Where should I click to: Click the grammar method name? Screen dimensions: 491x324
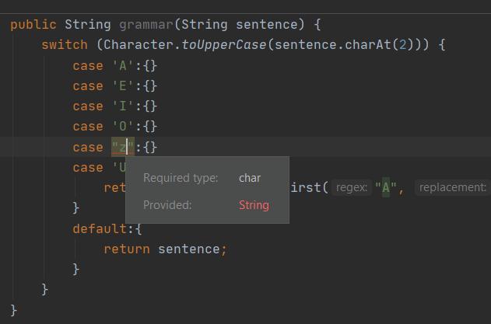coord(146,25)
